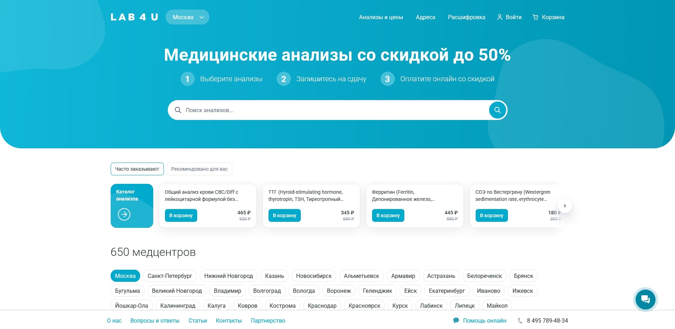Viewport: 675px width, 329px height.
Task: Open the Анализы и цены menu
Action: [x=381, y=17]
